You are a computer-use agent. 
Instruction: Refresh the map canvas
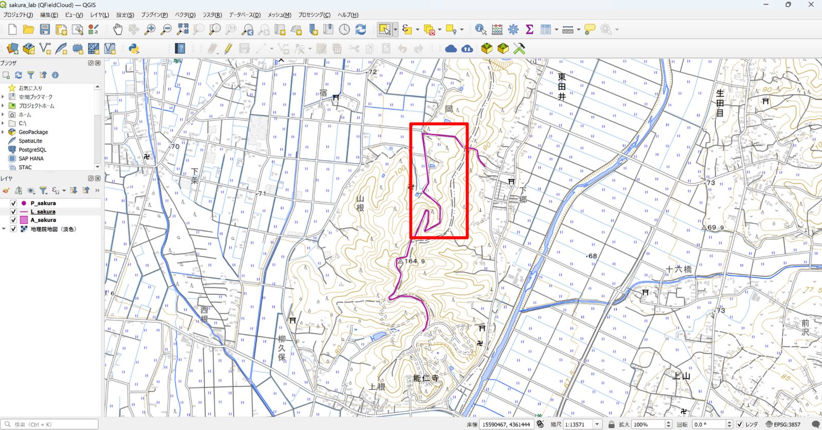[x=361, y=29]
